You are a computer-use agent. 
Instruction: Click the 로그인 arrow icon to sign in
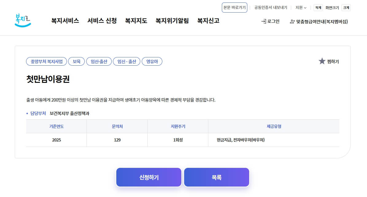263,22
